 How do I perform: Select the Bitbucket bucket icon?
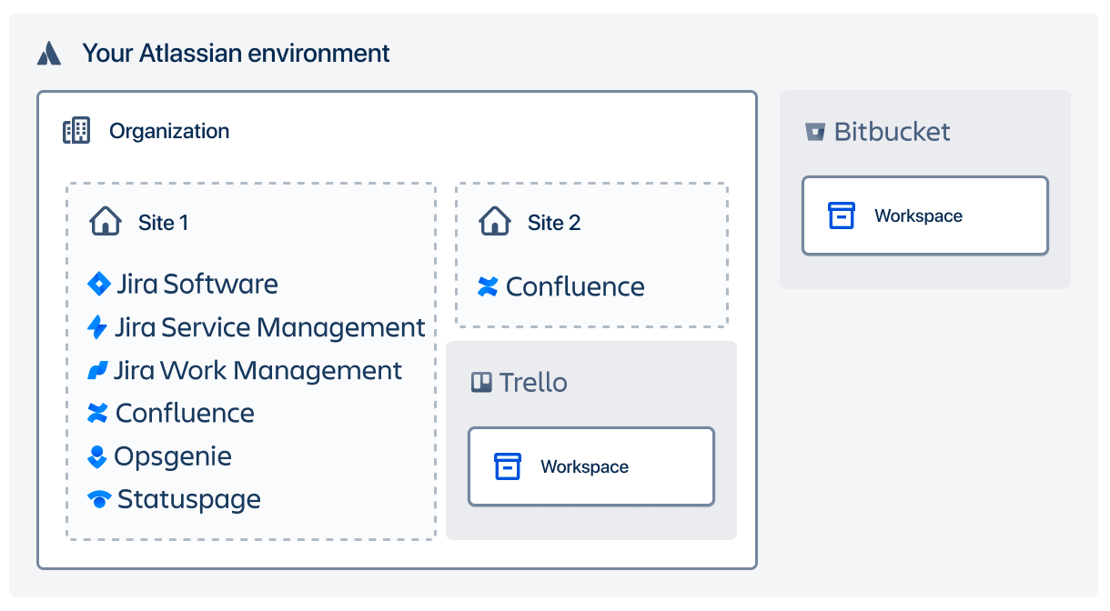click(815, 131)
